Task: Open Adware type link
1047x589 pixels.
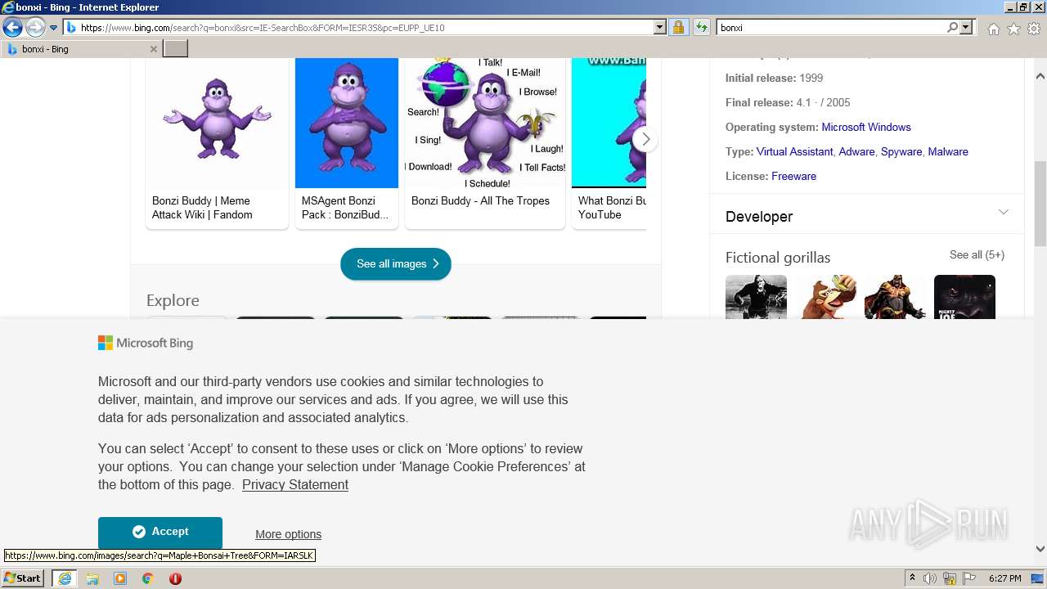Action: pyautogui.click(x=856, y=151)
